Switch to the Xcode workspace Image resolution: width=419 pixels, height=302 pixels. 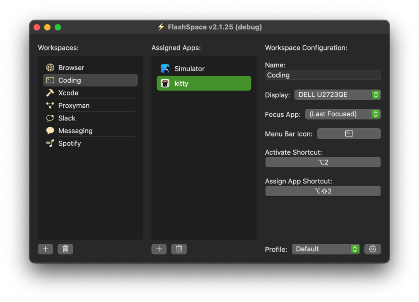[x=68, y=93]
